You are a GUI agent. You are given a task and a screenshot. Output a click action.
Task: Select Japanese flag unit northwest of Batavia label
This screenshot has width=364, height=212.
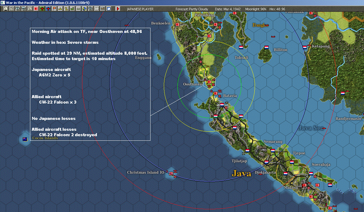215,93
